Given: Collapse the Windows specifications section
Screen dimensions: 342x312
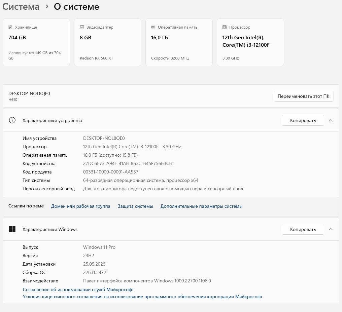Looking at the screenshot, I should click(331, 229).
